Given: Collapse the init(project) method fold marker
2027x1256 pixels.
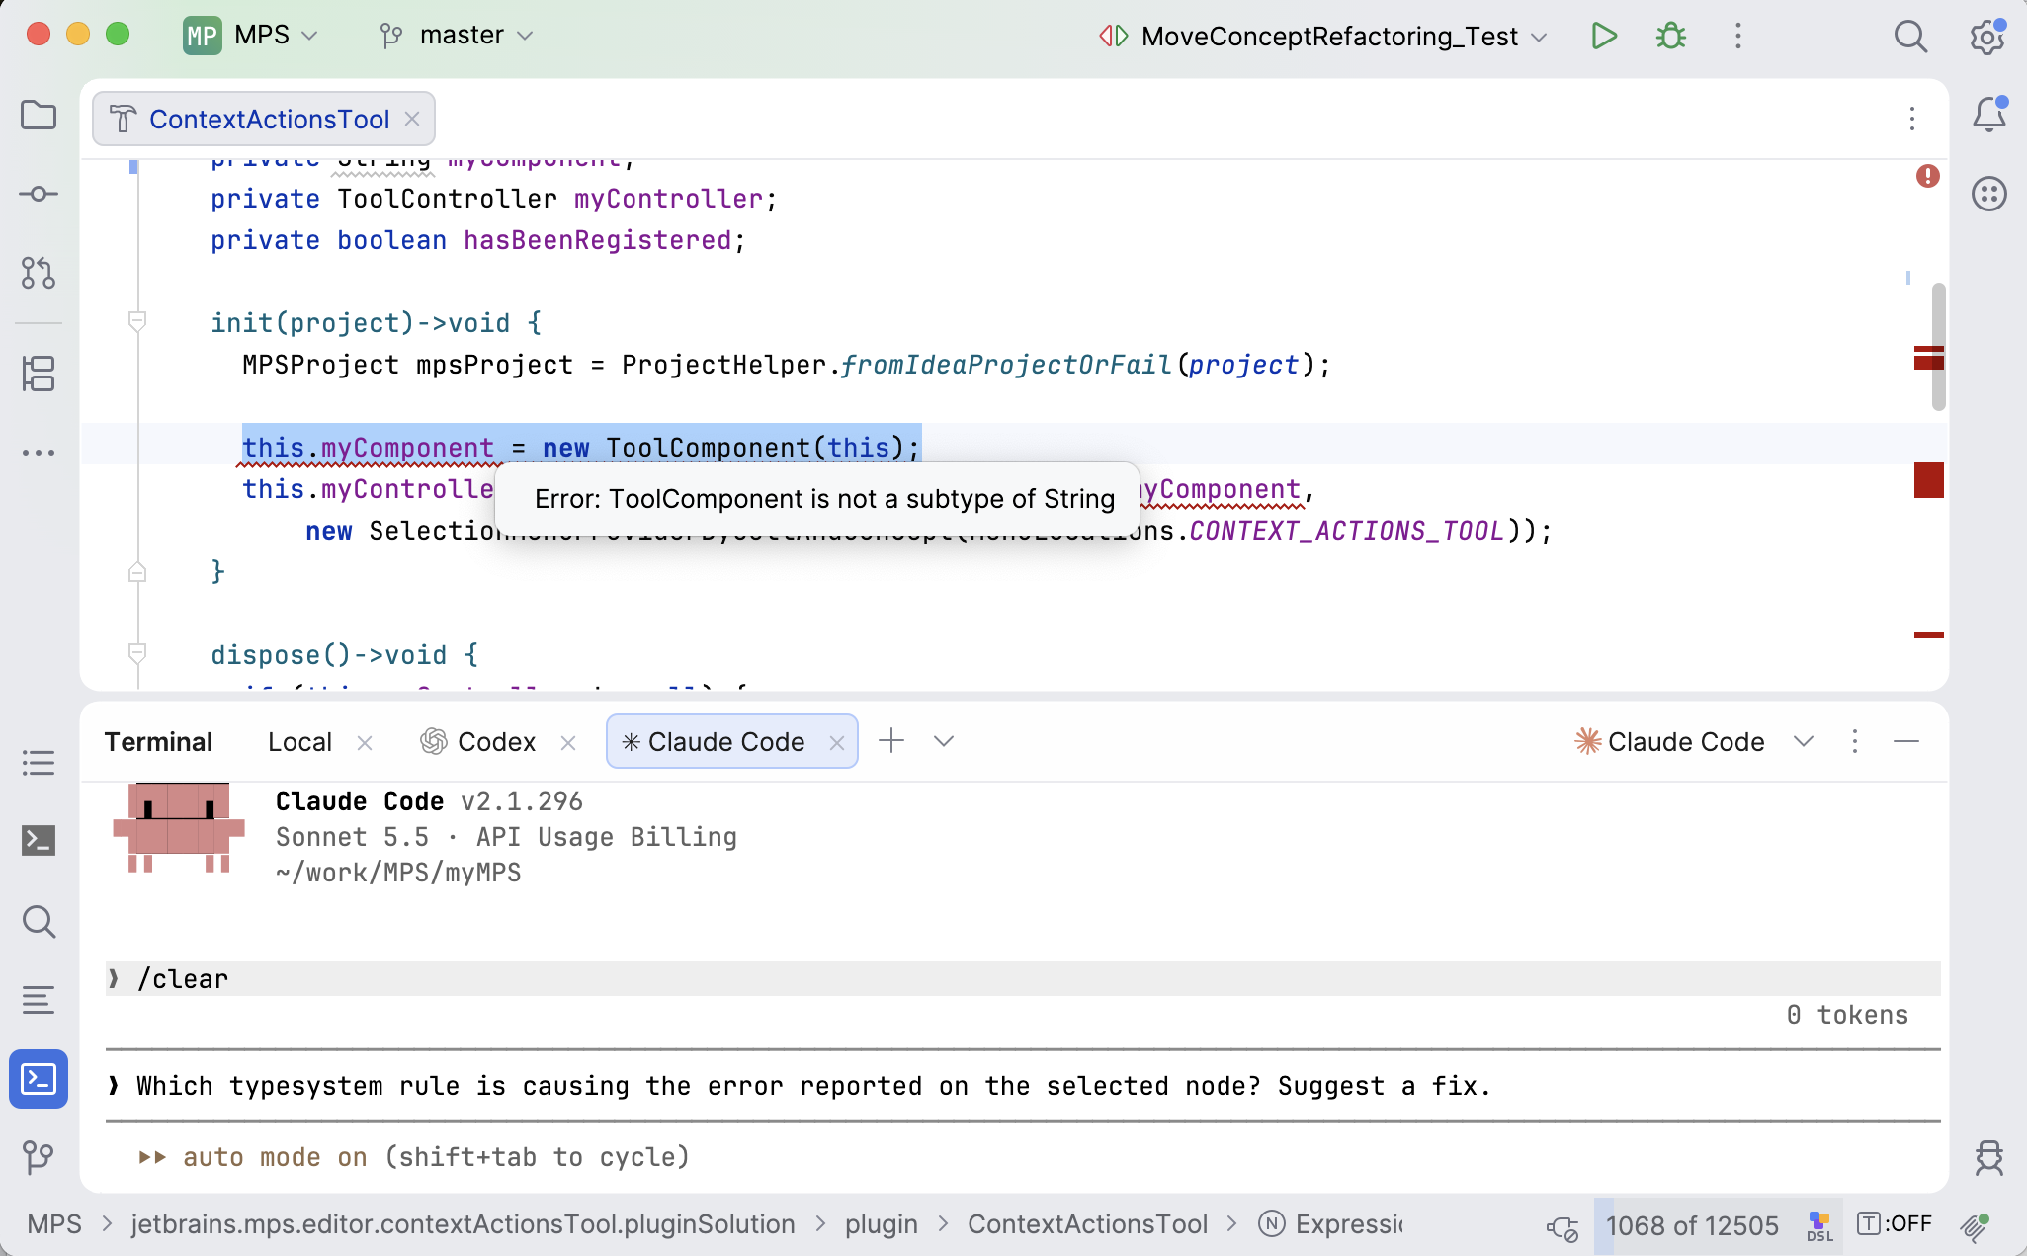Looking at the screenshot, I should (138, 321).
